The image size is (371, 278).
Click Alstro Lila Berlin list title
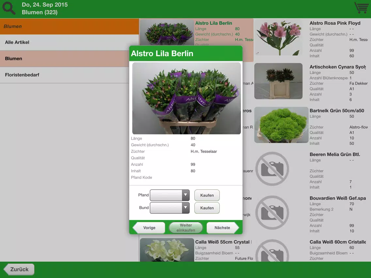coord(213,23)
